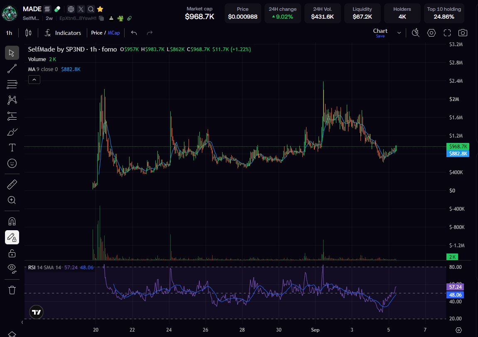Collapse the indicator legend with the caret button
This screenshot has height=337, width=478.
(x=34, y=80)
